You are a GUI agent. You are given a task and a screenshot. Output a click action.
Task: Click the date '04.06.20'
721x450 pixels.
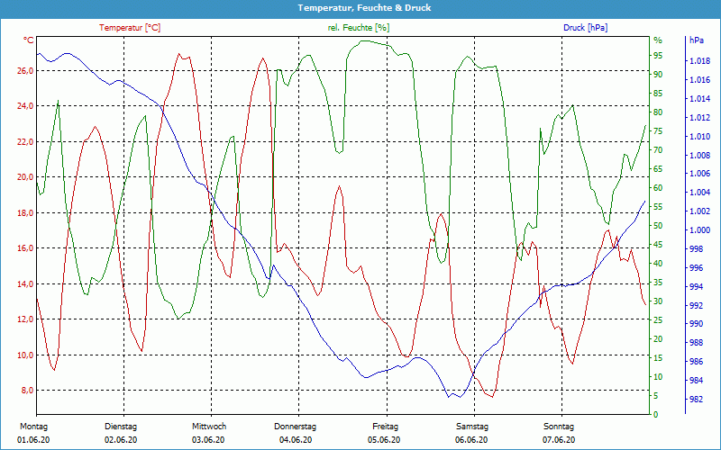[296, 440]
